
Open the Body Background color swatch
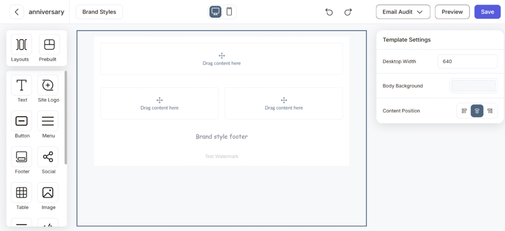point(473,86)
